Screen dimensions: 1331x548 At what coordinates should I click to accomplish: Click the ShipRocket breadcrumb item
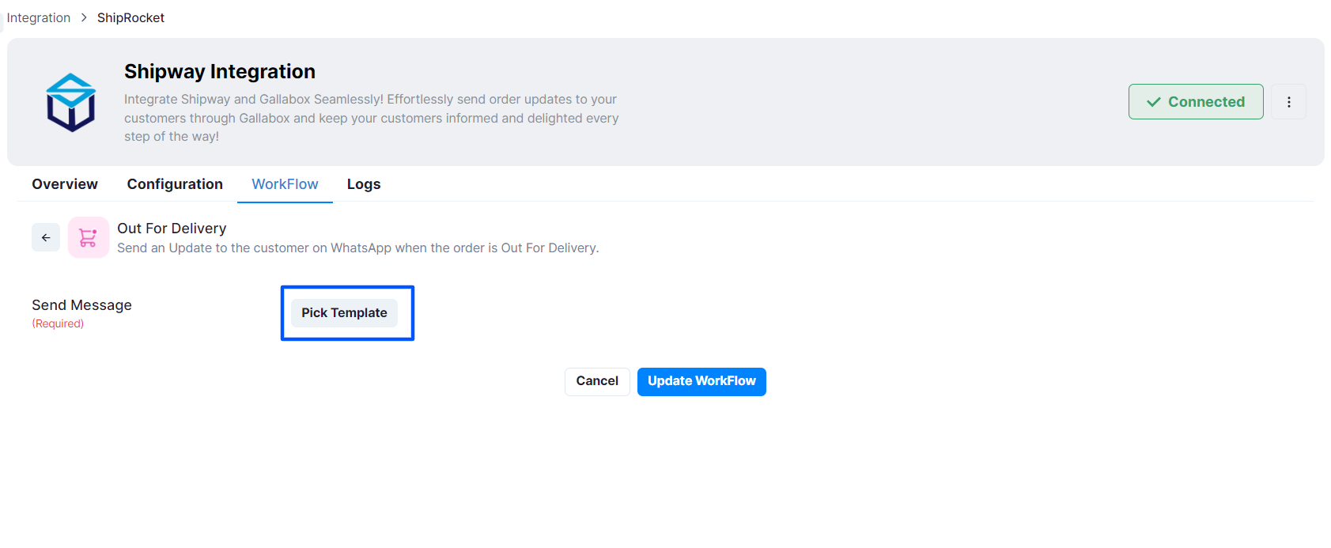point(130,17)
